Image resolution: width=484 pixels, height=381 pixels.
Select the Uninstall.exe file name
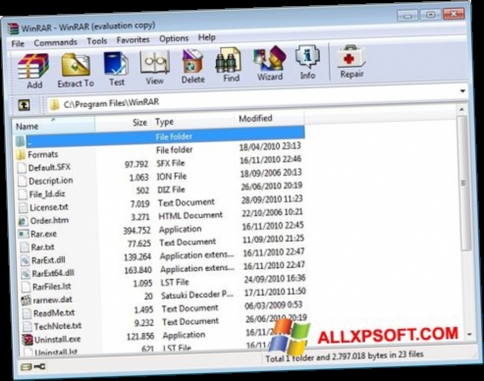click(x=58, y=340)
